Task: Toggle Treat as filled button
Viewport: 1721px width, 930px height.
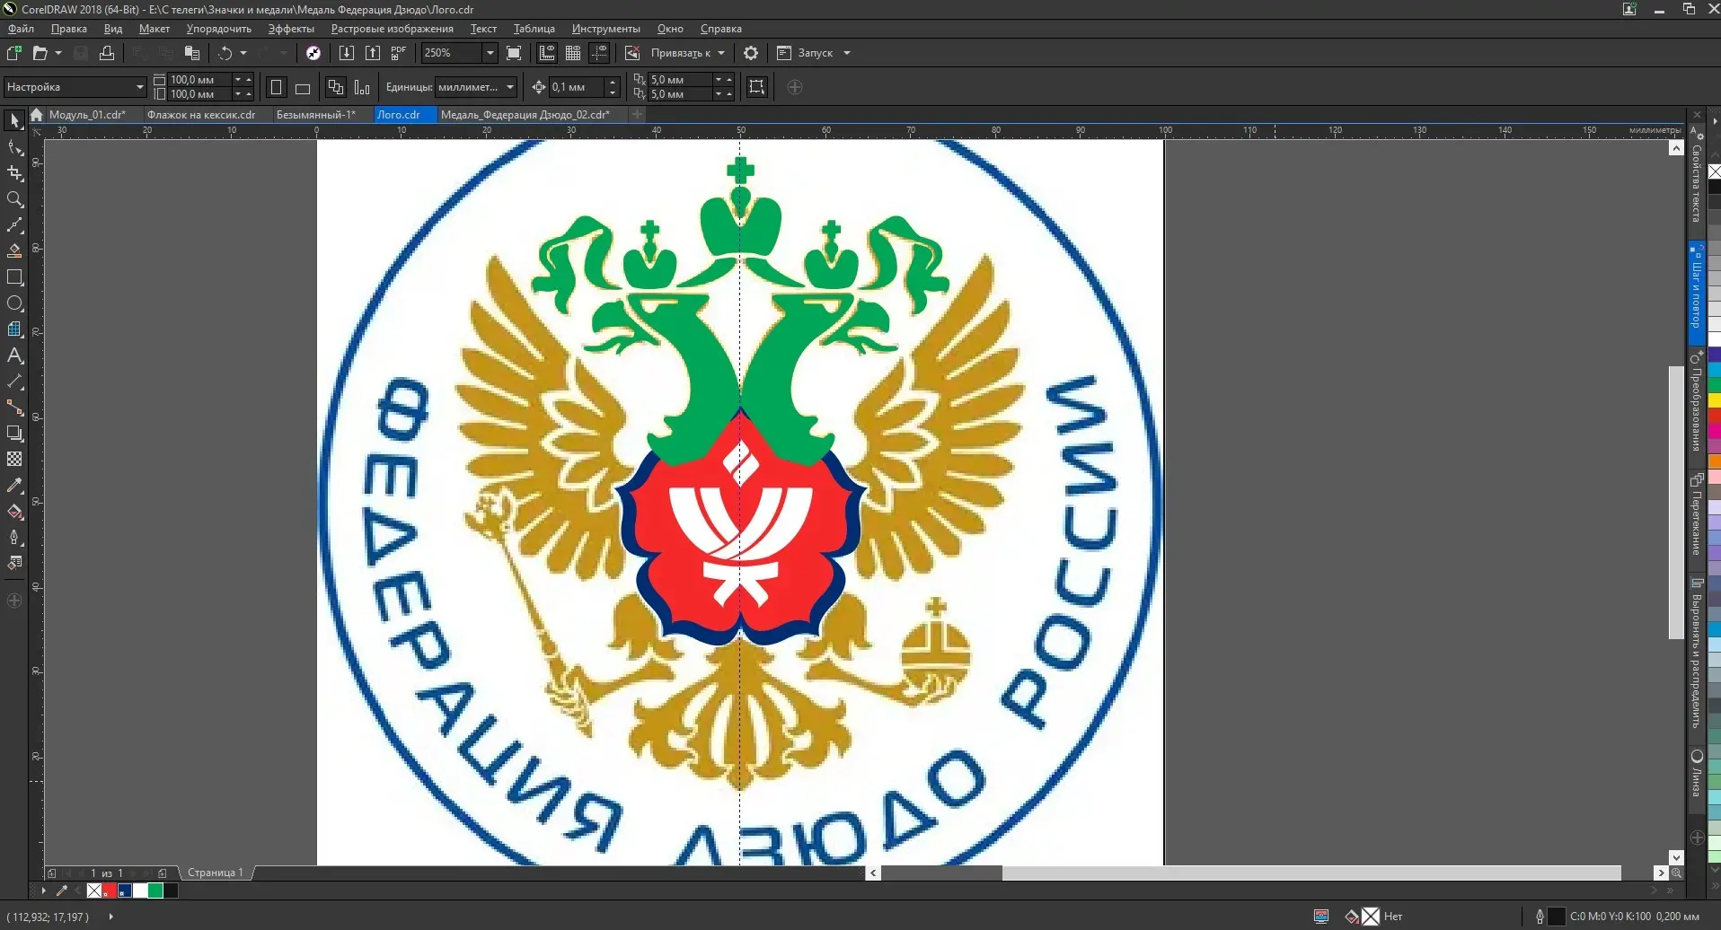Action: 757,87
